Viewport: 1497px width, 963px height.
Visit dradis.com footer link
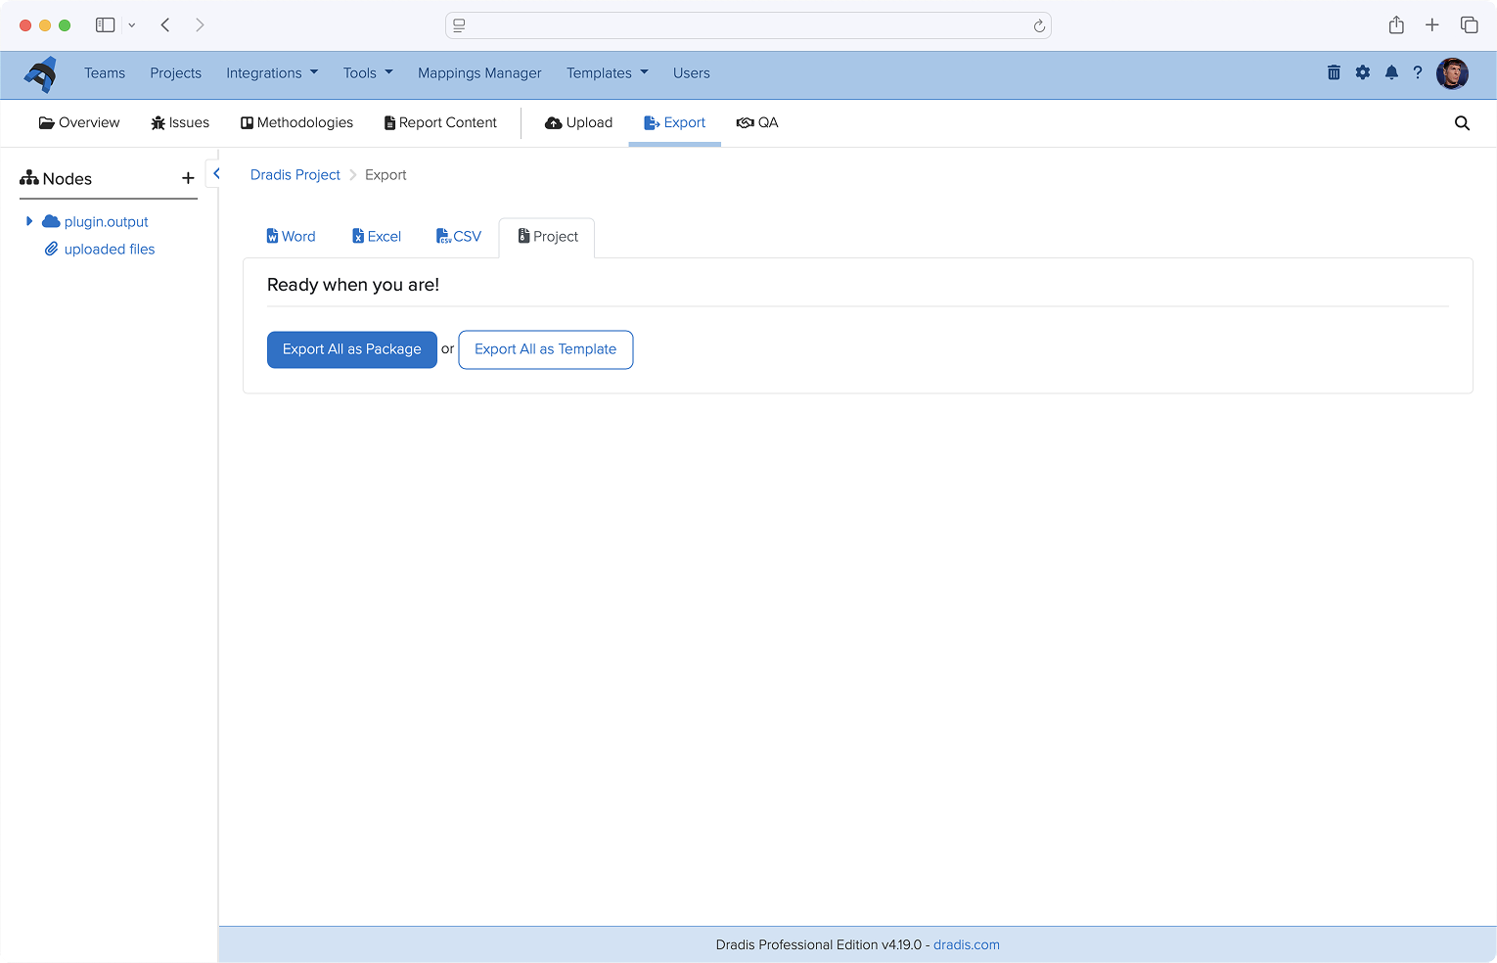click(967, 945)
